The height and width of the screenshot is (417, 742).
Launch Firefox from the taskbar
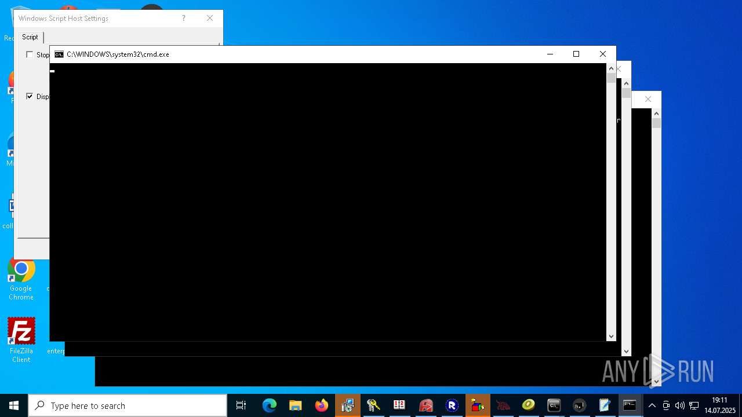(321, 405)
